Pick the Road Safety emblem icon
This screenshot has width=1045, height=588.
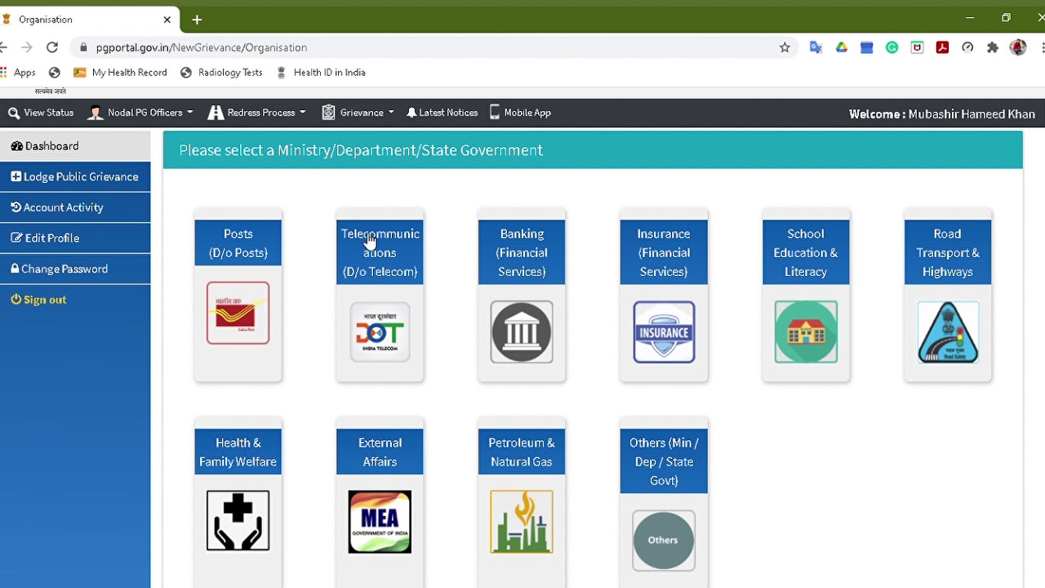point(948,332)
